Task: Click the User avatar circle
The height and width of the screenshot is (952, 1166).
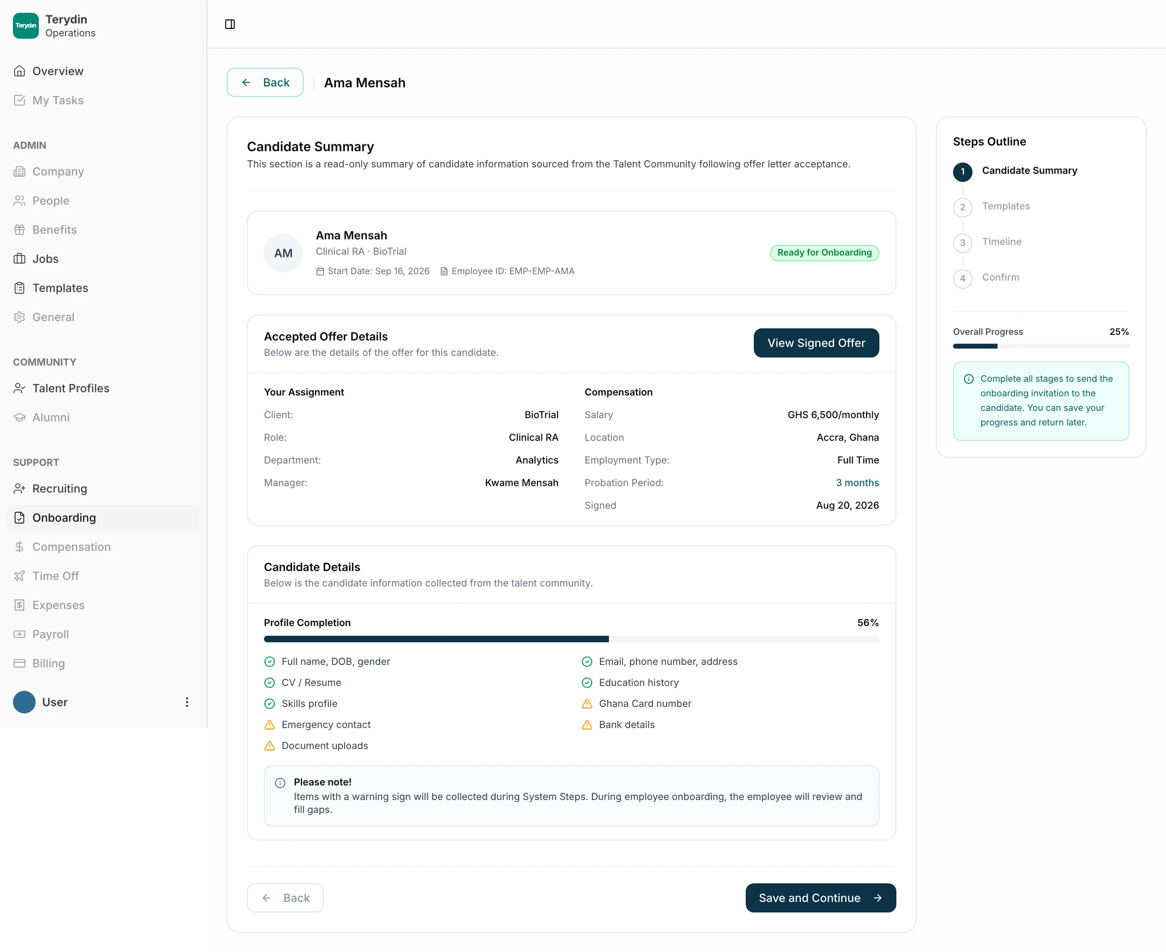Action: (x=24, y=702)
